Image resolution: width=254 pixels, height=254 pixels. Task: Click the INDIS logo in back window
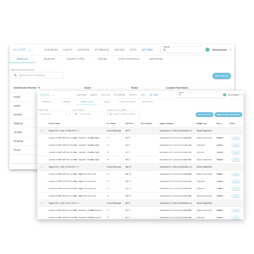[23, 50]
